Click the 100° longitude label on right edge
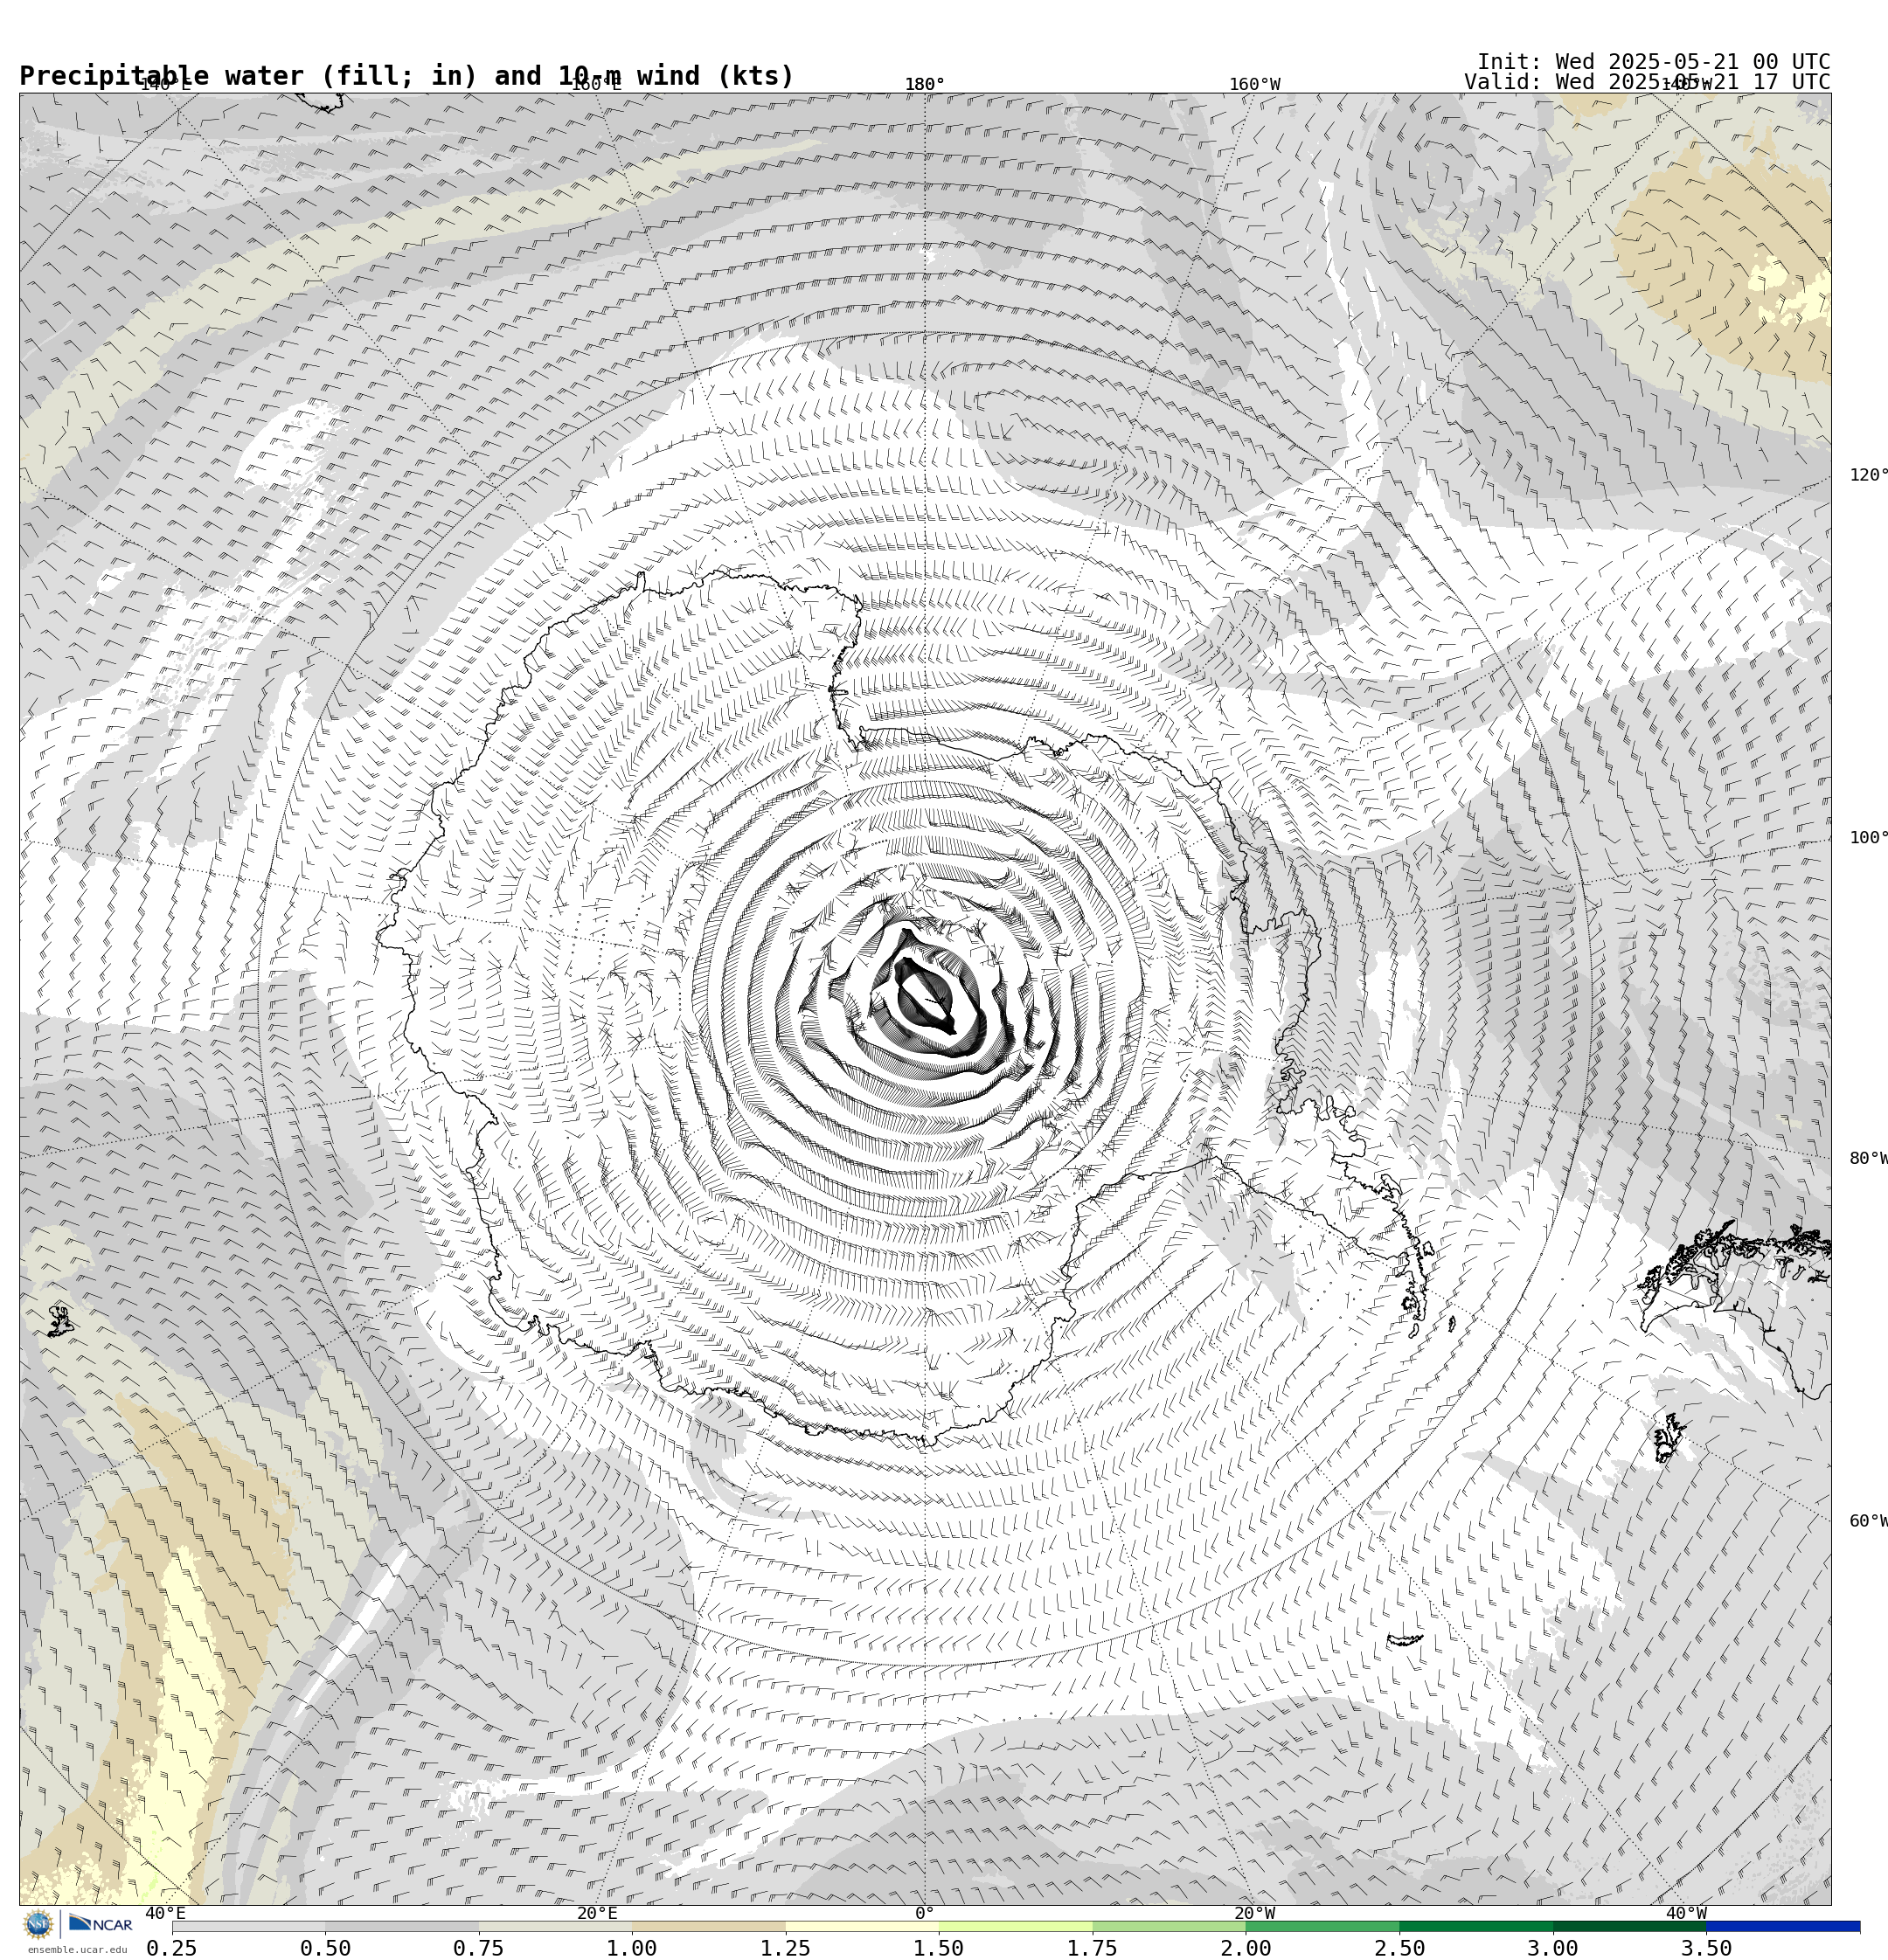The image size is (1888, 1960). pyautogui.click(x=1868, y=837)
